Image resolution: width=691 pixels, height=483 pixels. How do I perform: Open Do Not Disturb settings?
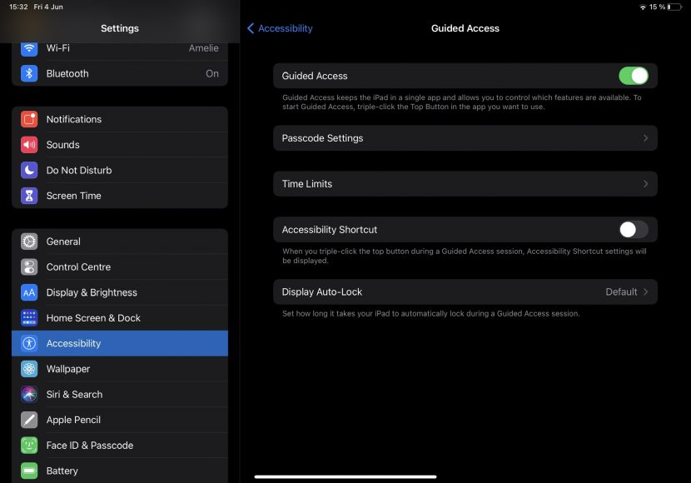tap(120, 171)
